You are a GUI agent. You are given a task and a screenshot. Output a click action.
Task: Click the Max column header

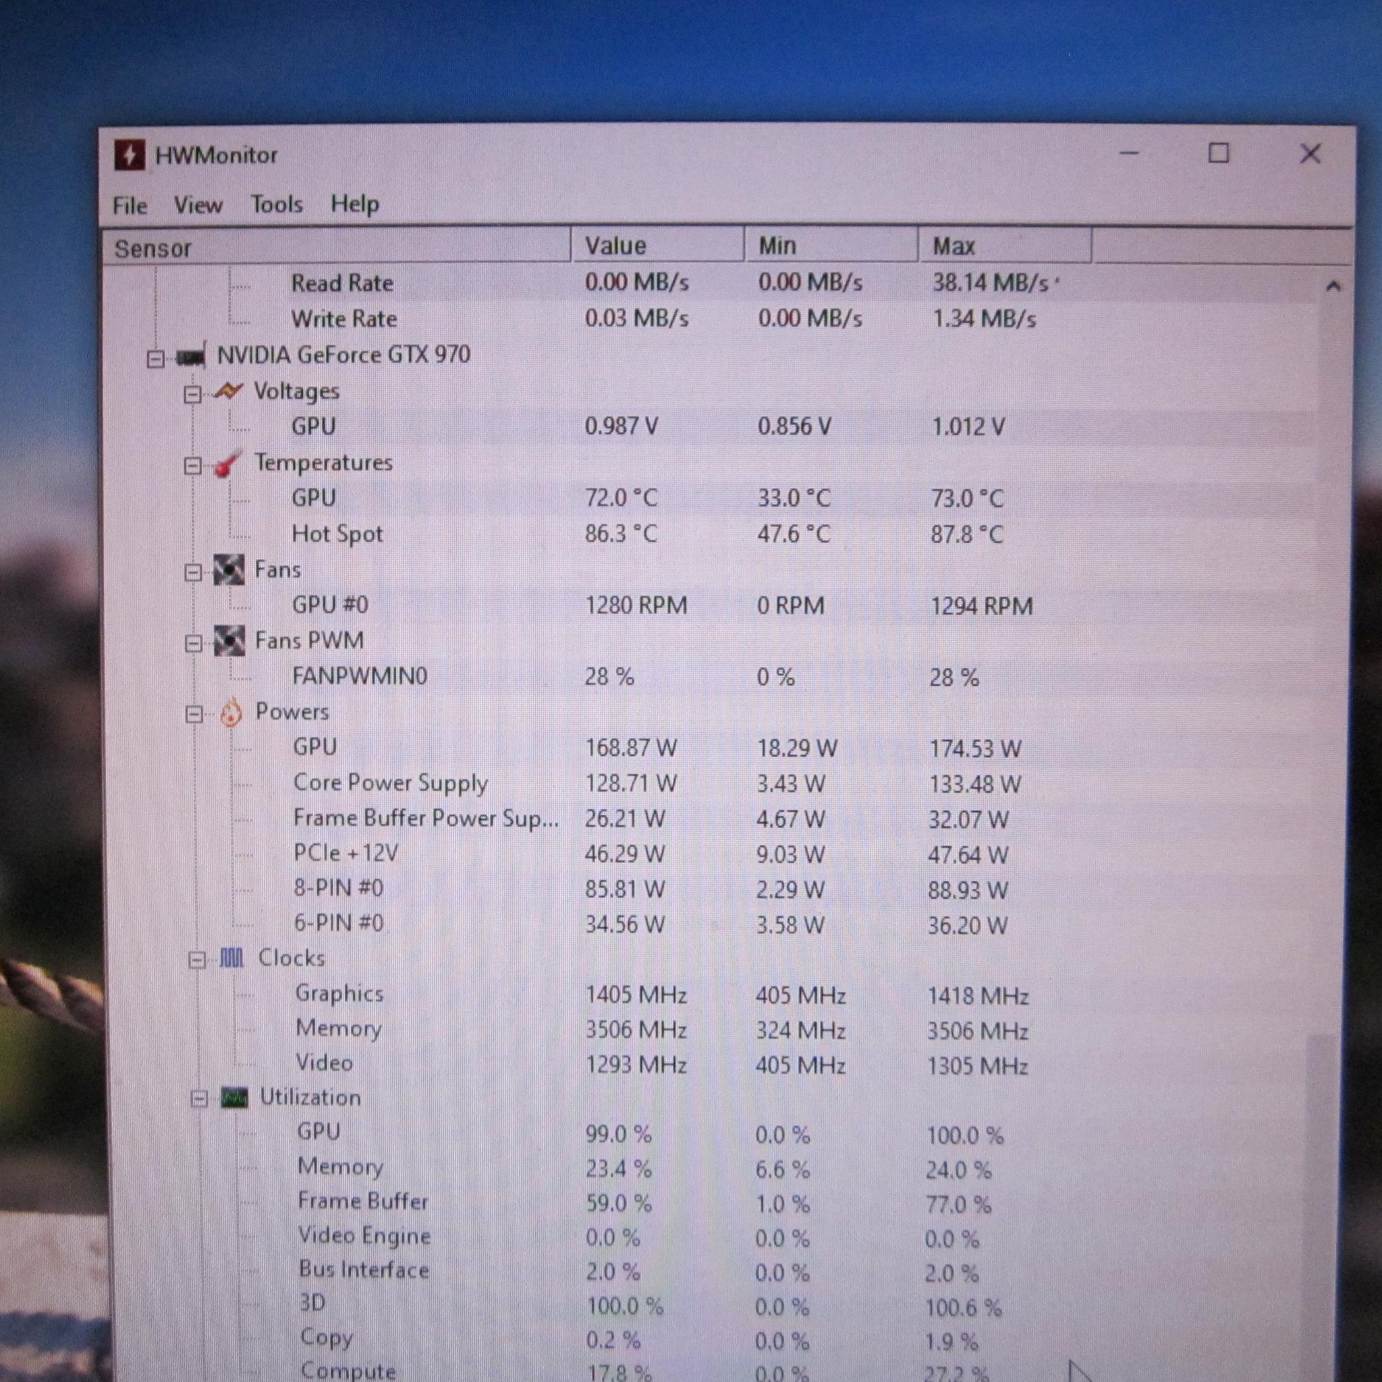click(x=1005, y=247)
